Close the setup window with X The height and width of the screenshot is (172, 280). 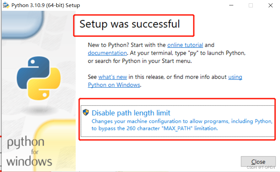point(271,5)
